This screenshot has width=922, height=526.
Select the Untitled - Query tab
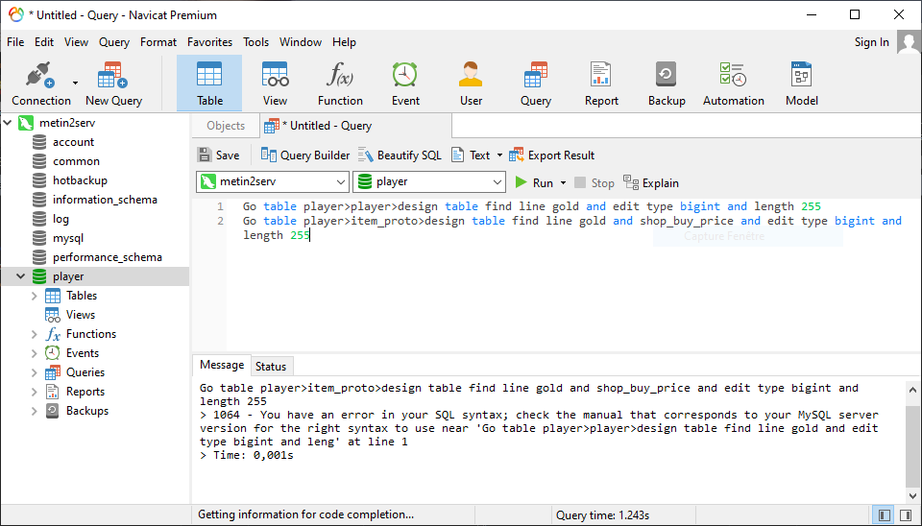[x=355, y=126]
